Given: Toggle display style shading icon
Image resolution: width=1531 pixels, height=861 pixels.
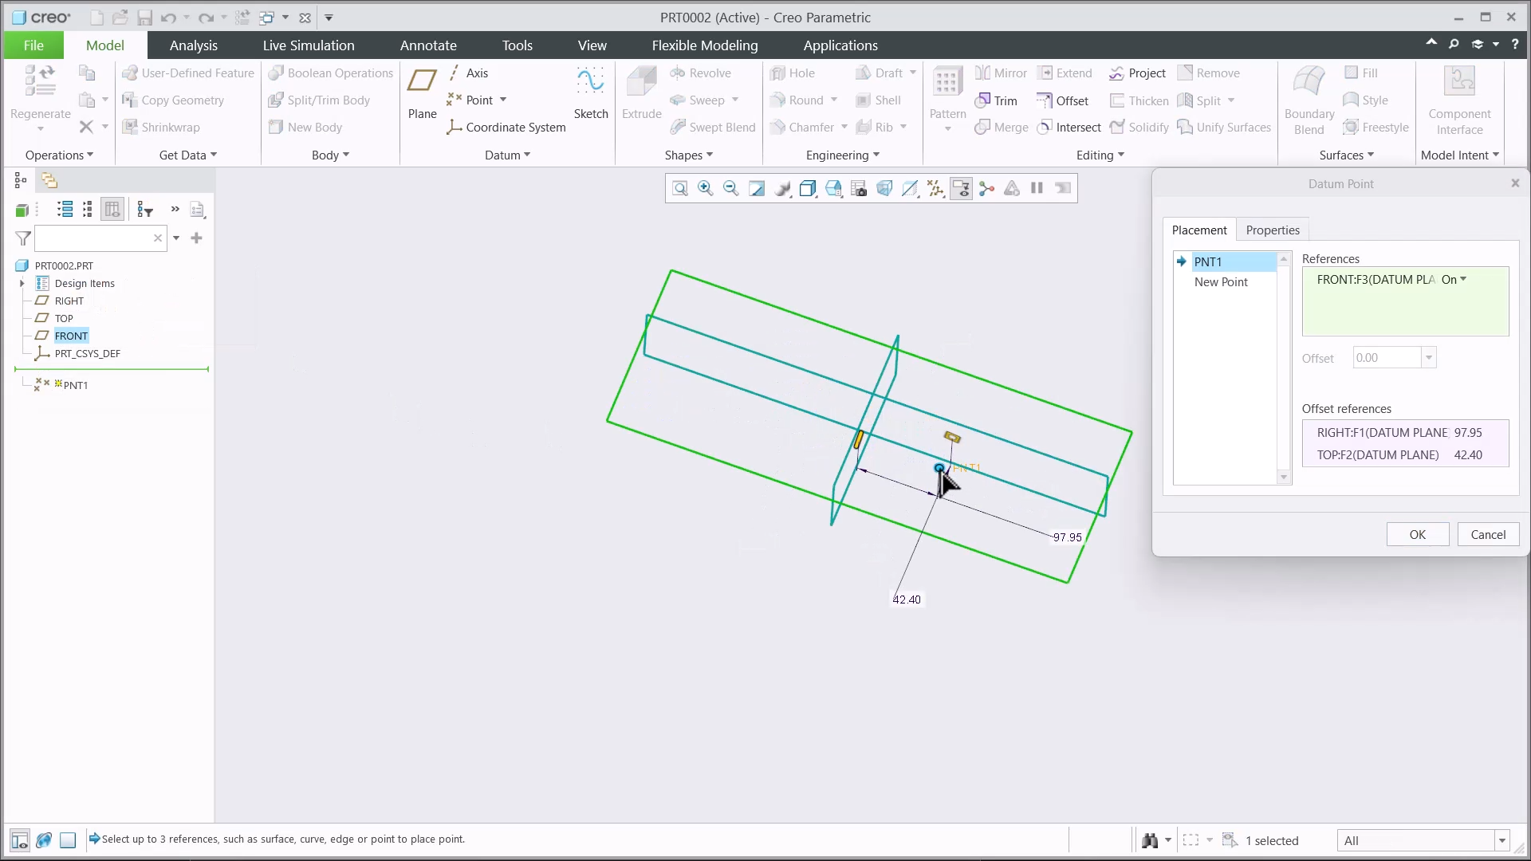Looking at the screenshot, I should tap(808, 189).
